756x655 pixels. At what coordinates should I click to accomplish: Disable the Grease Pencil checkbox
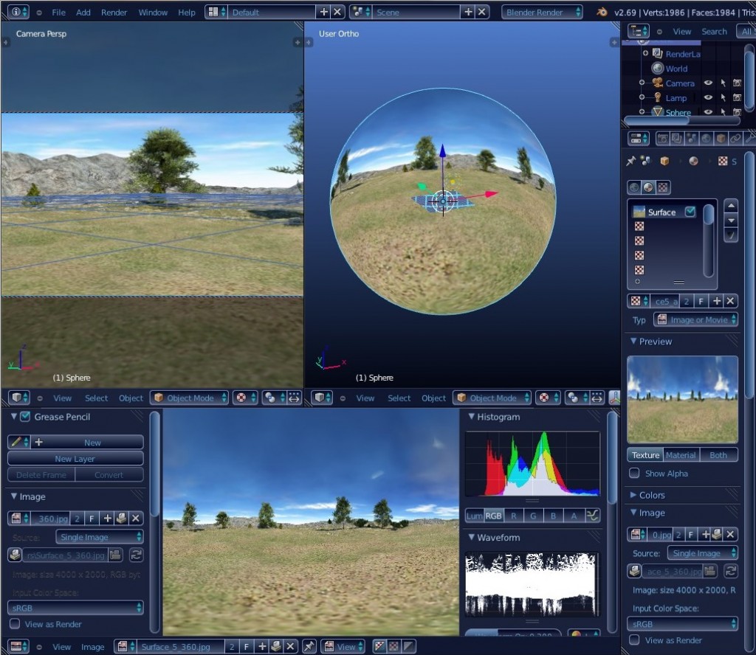coord(25,417)
